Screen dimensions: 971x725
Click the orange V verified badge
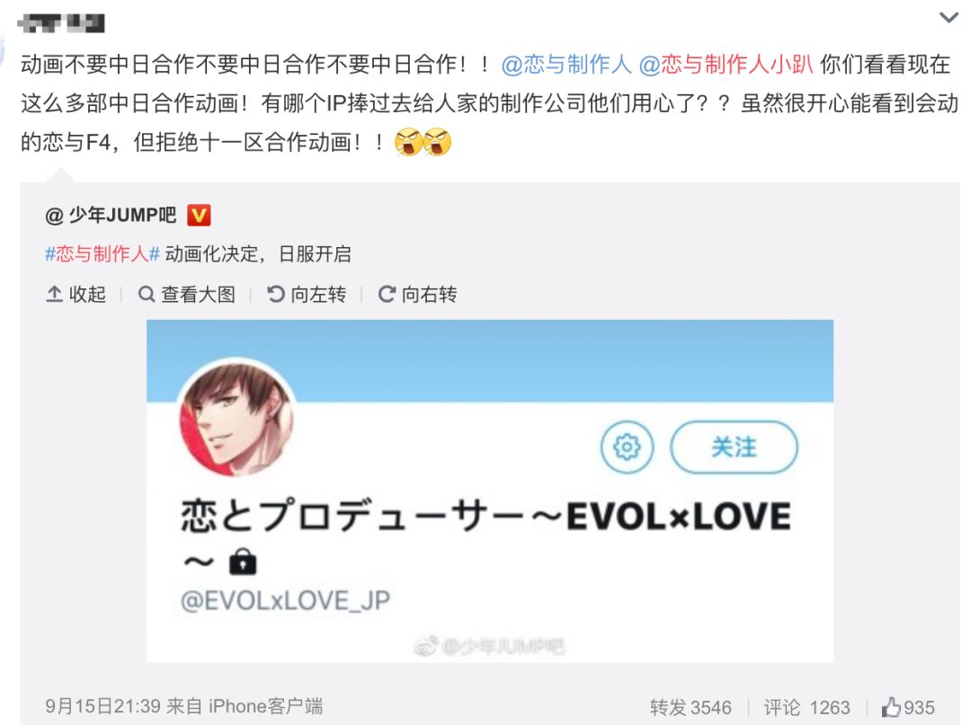pos(199,216)
